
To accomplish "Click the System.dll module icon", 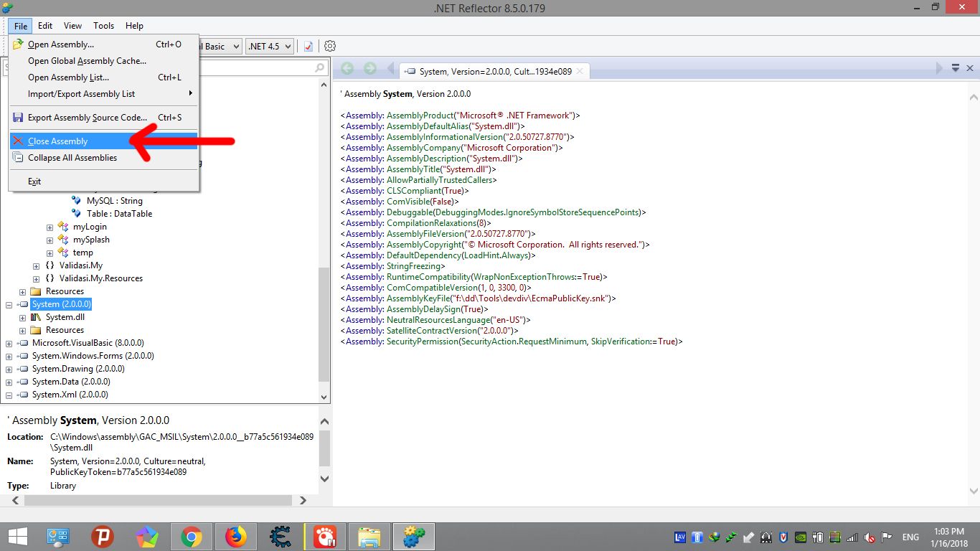I will click(x=36, y=317).
